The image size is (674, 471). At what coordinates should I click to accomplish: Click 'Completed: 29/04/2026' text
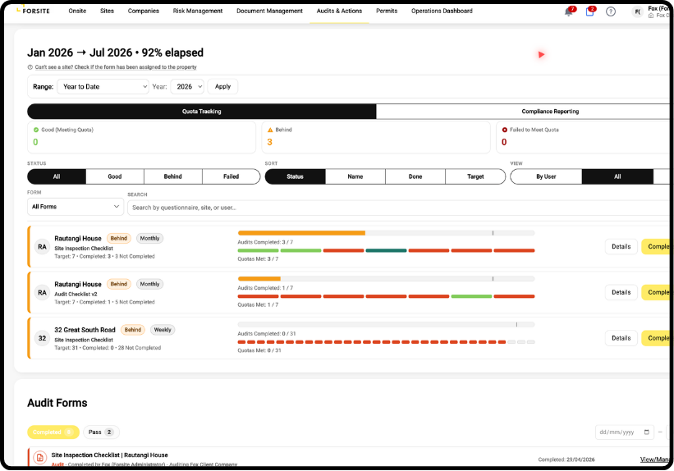(x=566, y=460)
